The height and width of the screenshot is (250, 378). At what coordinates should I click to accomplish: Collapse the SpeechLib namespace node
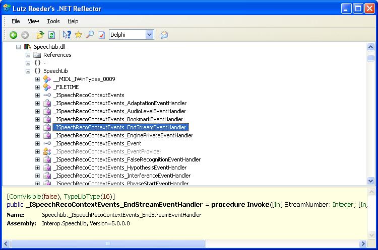[28, 71]
